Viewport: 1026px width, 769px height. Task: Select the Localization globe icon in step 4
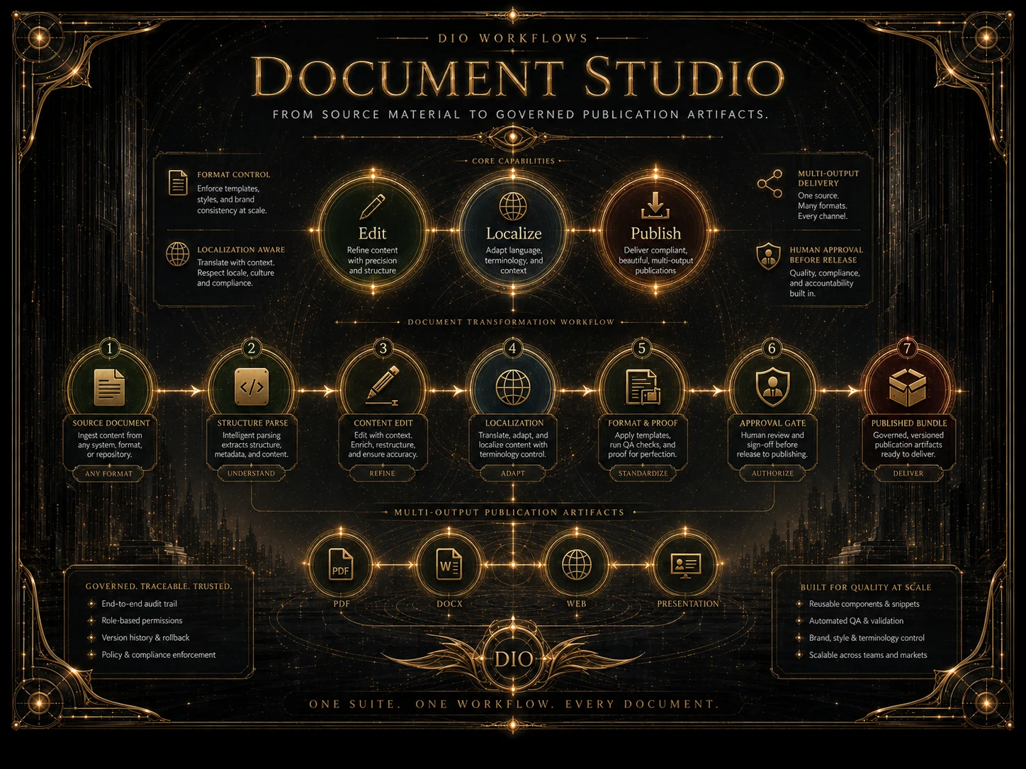(513, 387)
